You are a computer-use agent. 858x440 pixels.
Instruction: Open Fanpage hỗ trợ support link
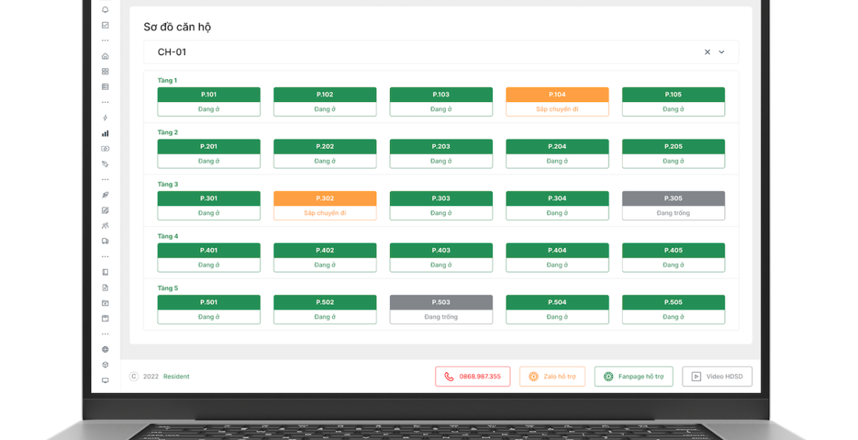click(x=633, y=377)
